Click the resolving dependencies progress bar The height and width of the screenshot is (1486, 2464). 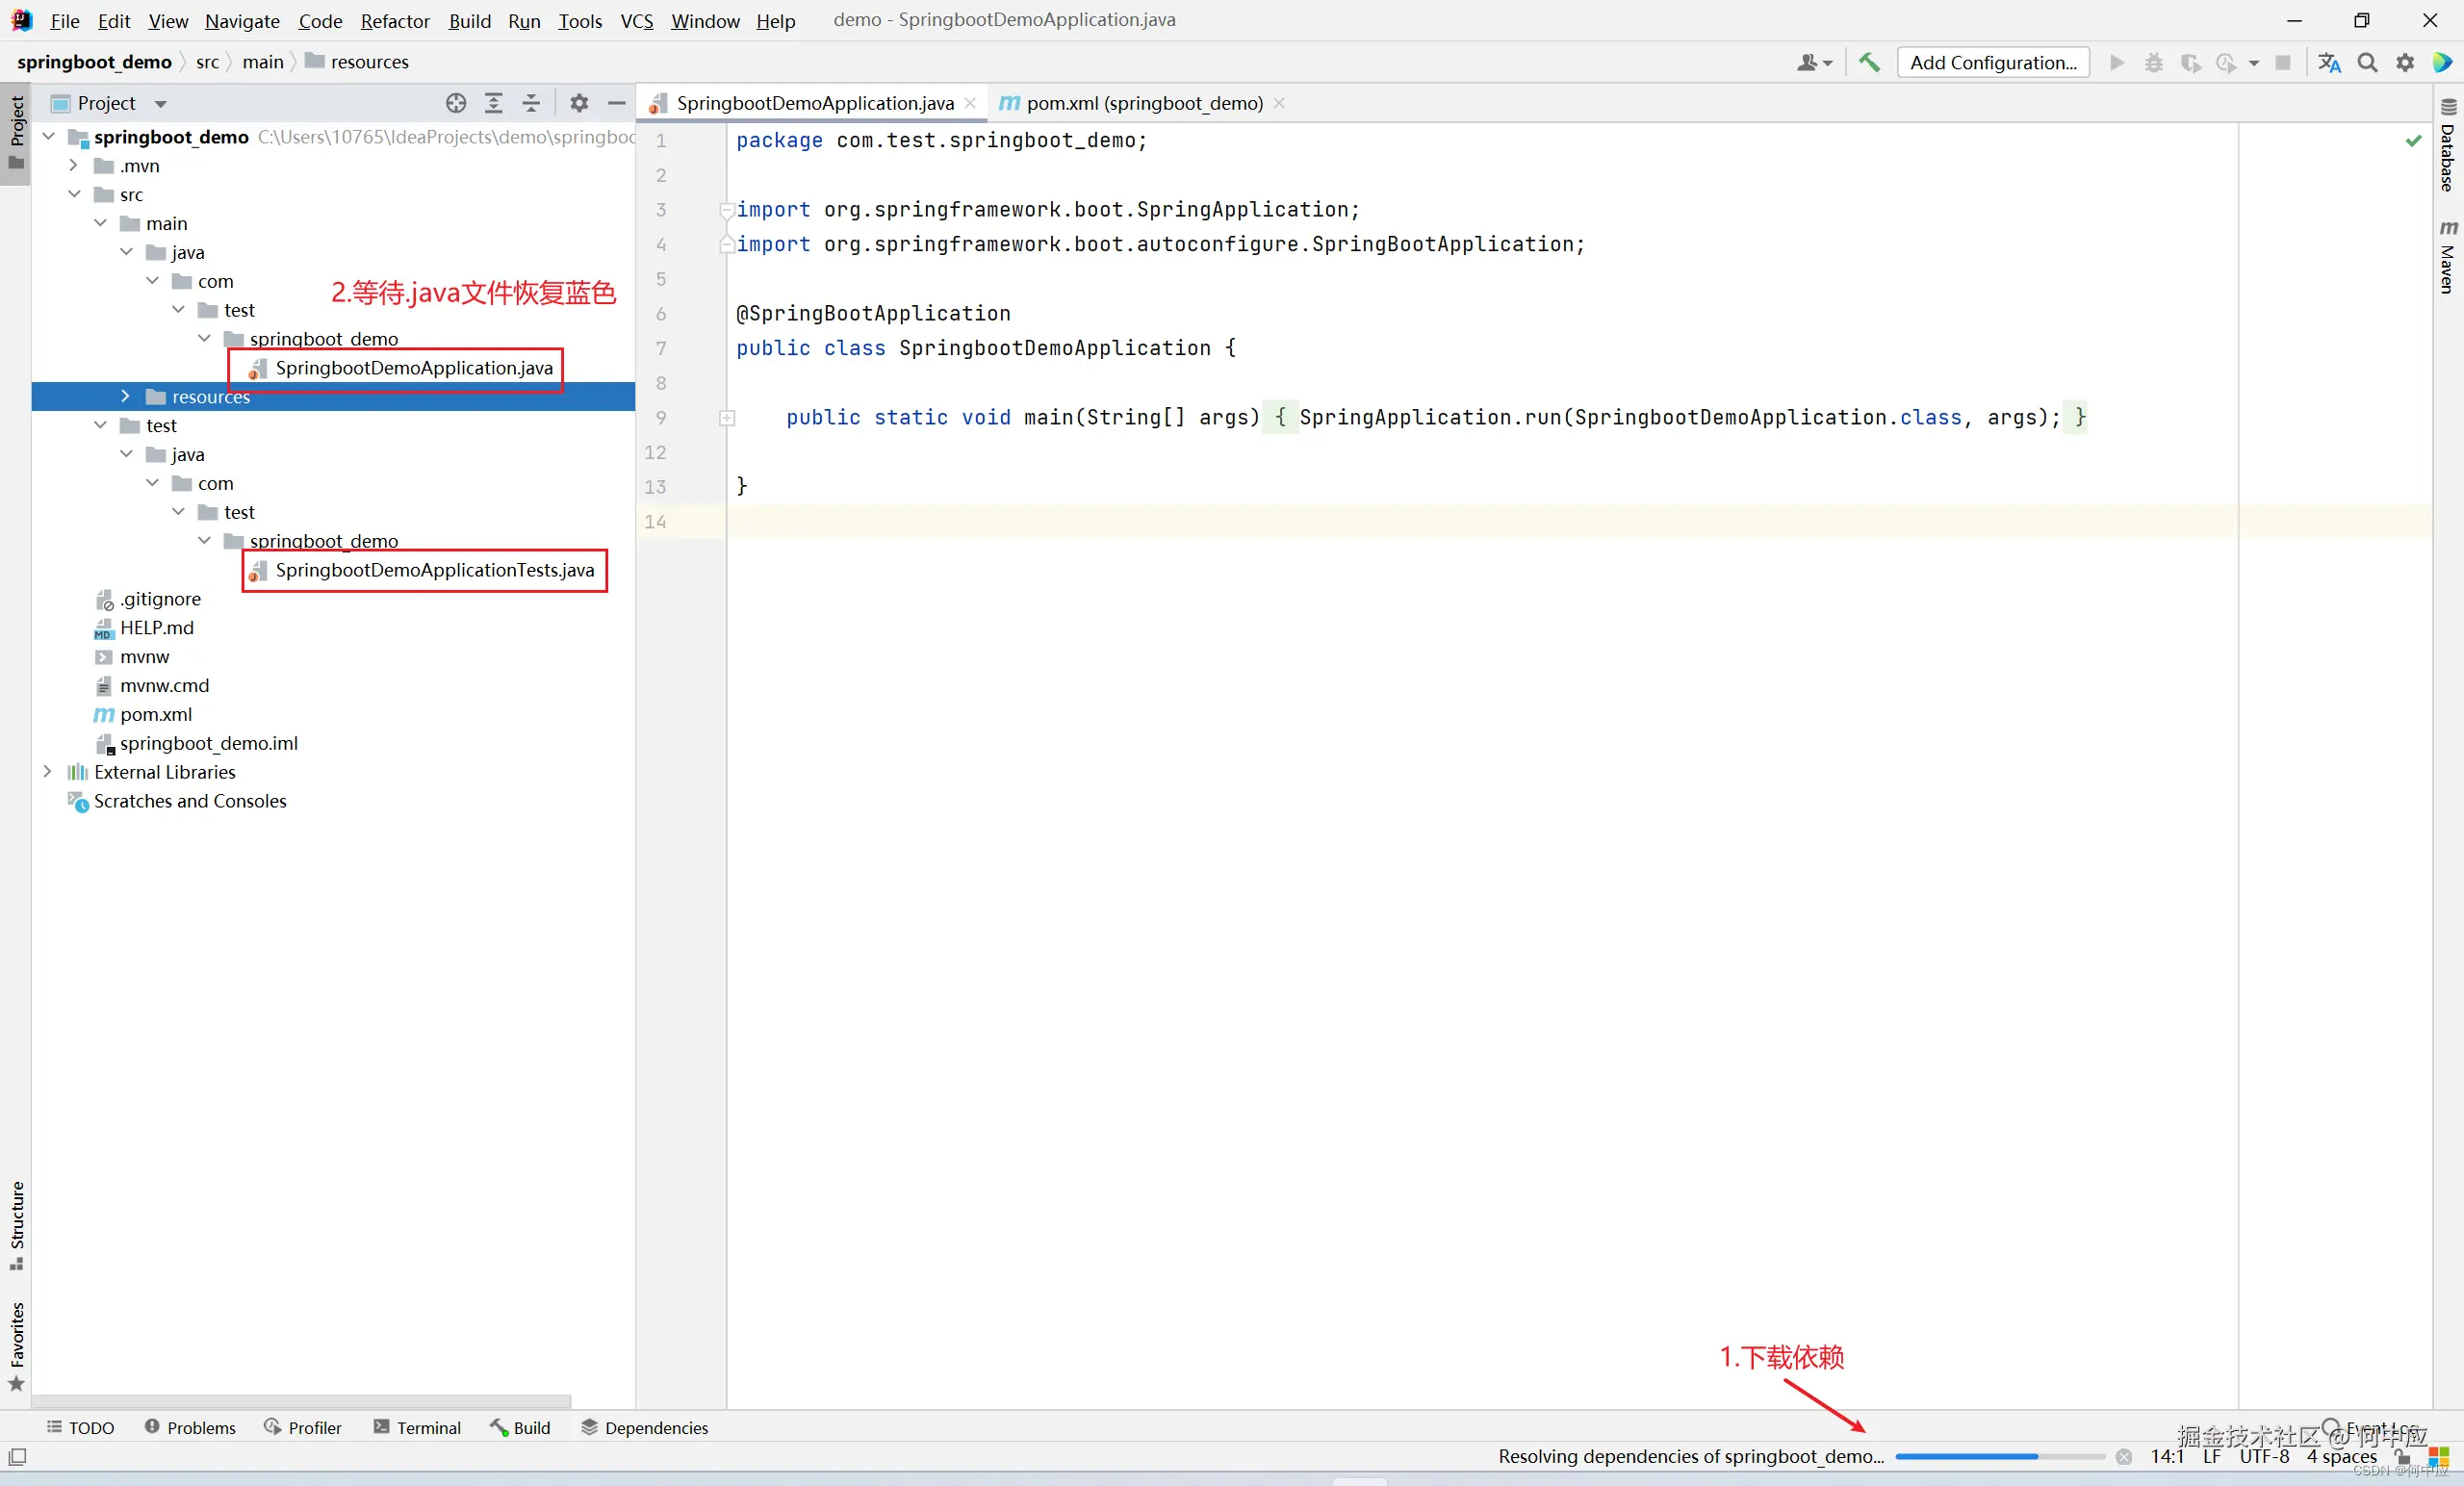pyautogui.click(x=1999, y=1457)
